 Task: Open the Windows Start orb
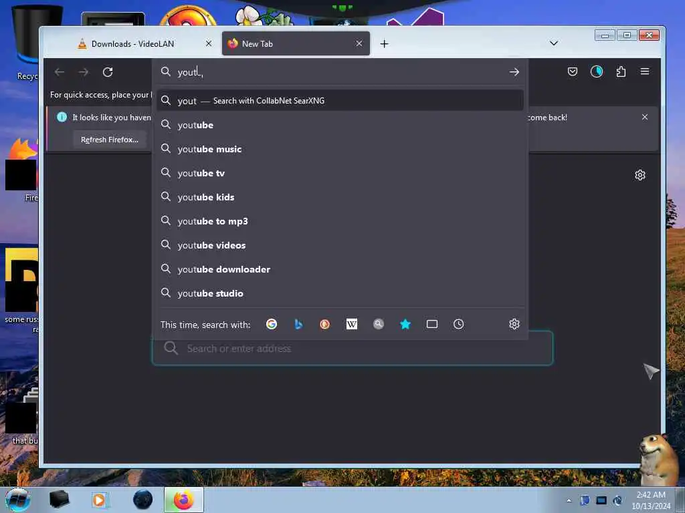(x=18, y=500)
